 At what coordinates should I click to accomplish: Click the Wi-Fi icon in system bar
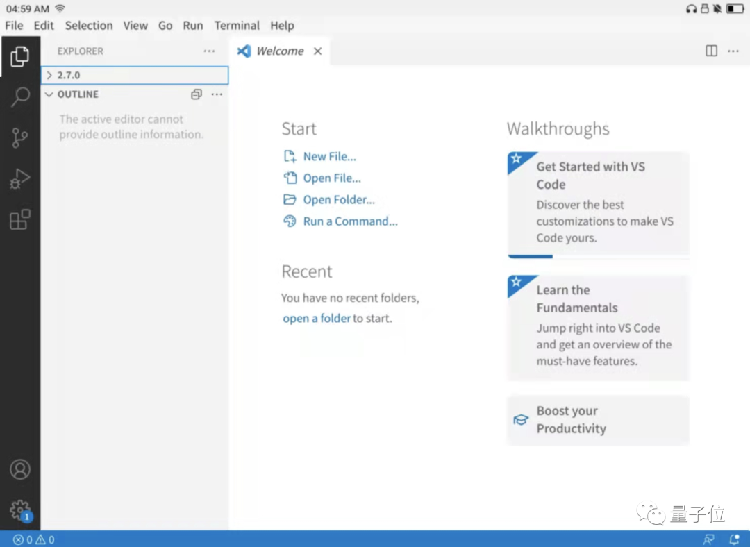tap(60, 8)
